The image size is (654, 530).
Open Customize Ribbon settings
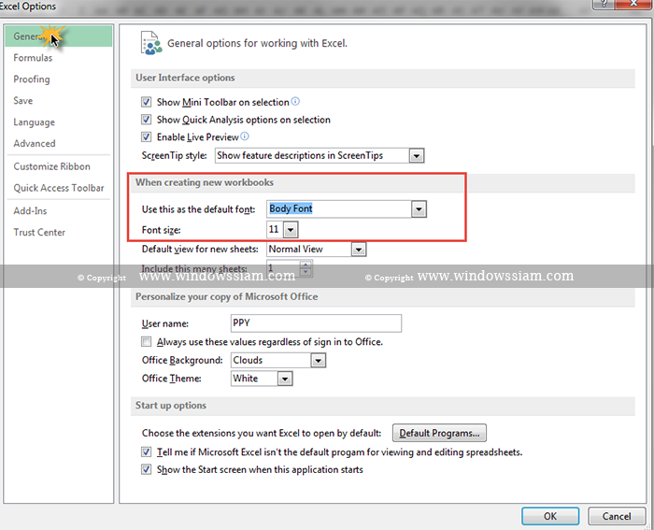point(51,166)
